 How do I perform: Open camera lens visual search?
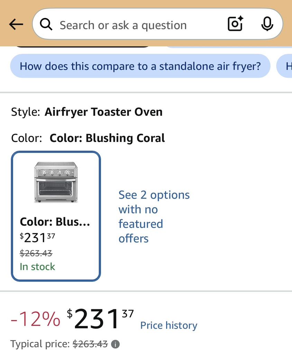point(236,24)
